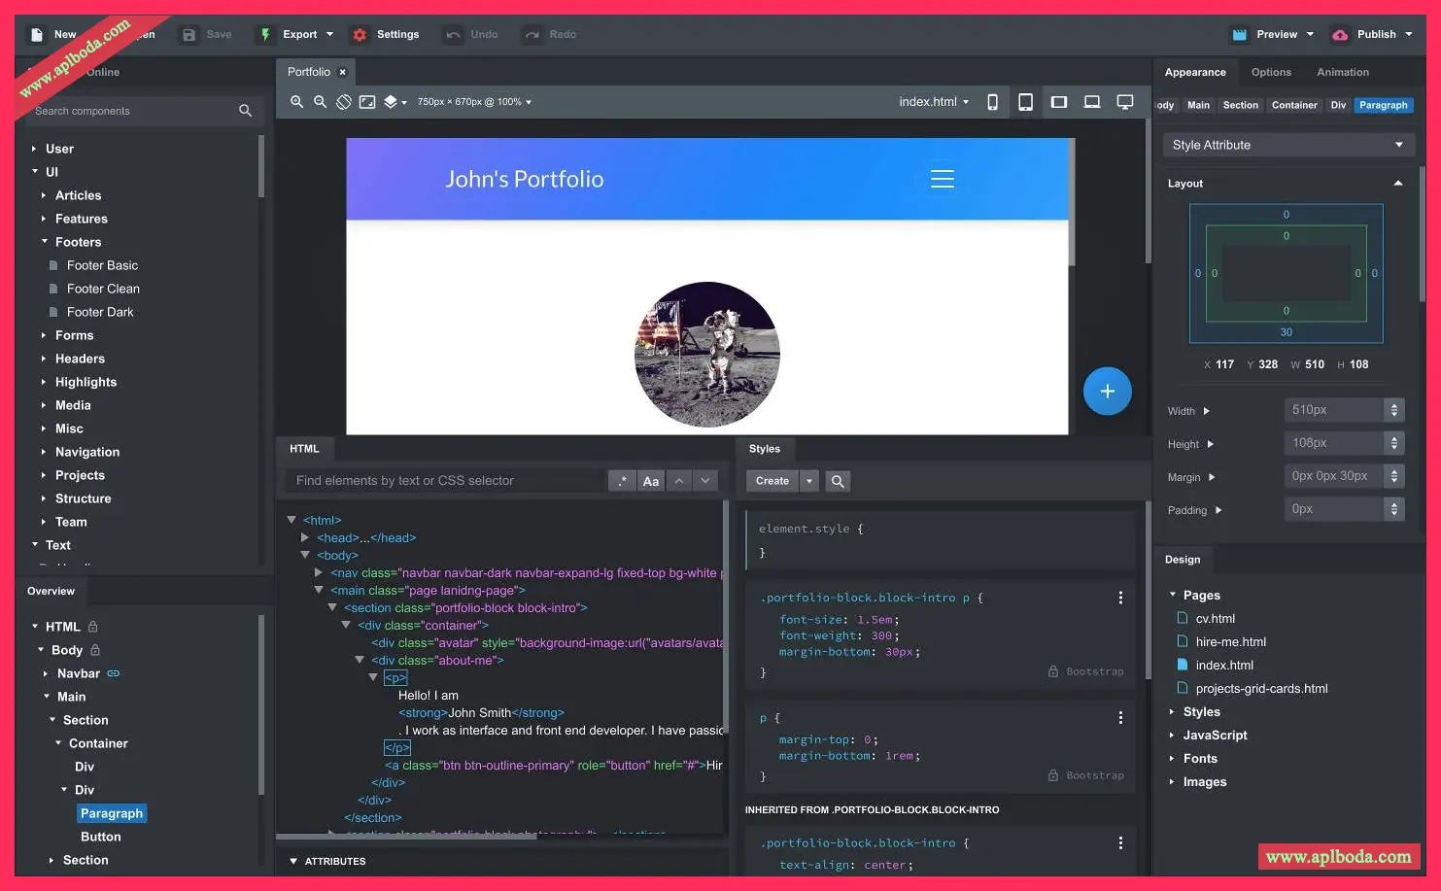Click the Width value stepper arrows

click(1394, 410)
